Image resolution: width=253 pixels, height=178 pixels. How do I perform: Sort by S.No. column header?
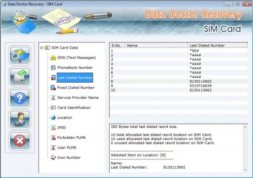(117, 46)
